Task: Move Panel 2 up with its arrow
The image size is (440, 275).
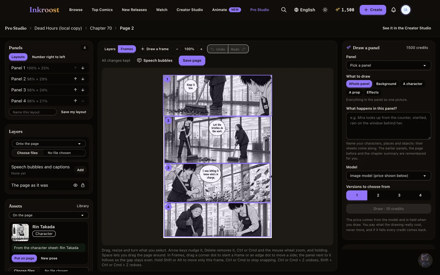Action: pos(75,79)
